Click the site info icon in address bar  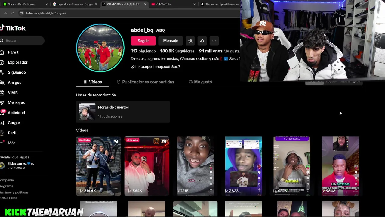pos(21,13)
